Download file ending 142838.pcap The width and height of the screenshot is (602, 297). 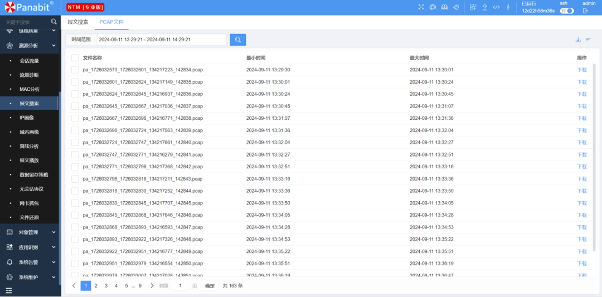(x=582, y=118)
